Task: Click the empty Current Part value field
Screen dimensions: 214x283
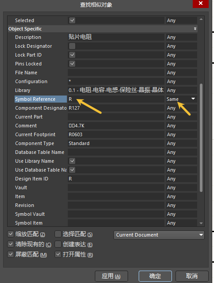Action: [x=116, y=117]
